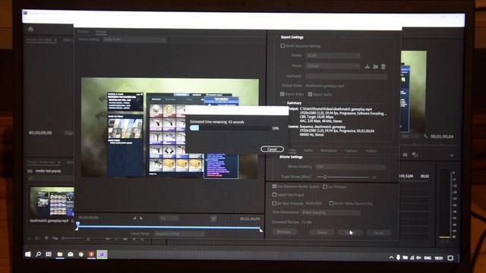Click the aspect ratio correction icon
The height and width of the screenshot is (273, 486).
click(x=213, y=218)
